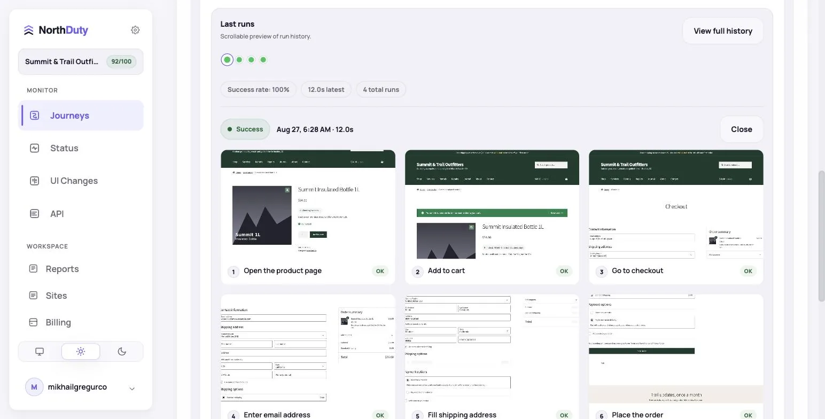Click the UI Changes sidebar icon
Viewport: 825px width, 419px height.
pyautogui.click(x=35, y=181)
